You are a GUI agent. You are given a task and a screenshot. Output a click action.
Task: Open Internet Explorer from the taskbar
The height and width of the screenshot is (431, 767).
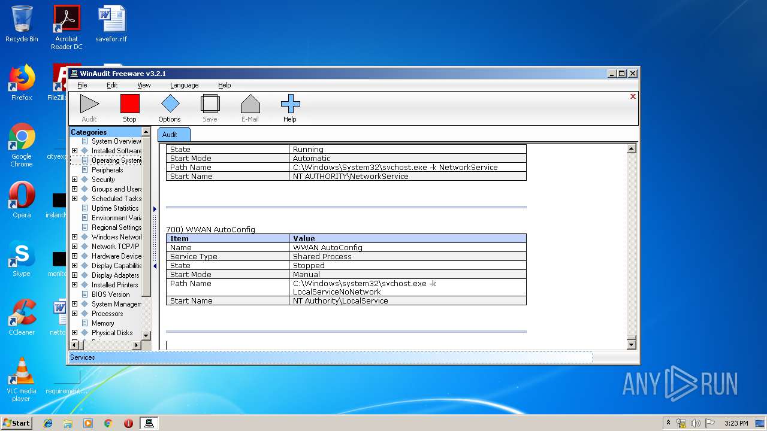48,423
